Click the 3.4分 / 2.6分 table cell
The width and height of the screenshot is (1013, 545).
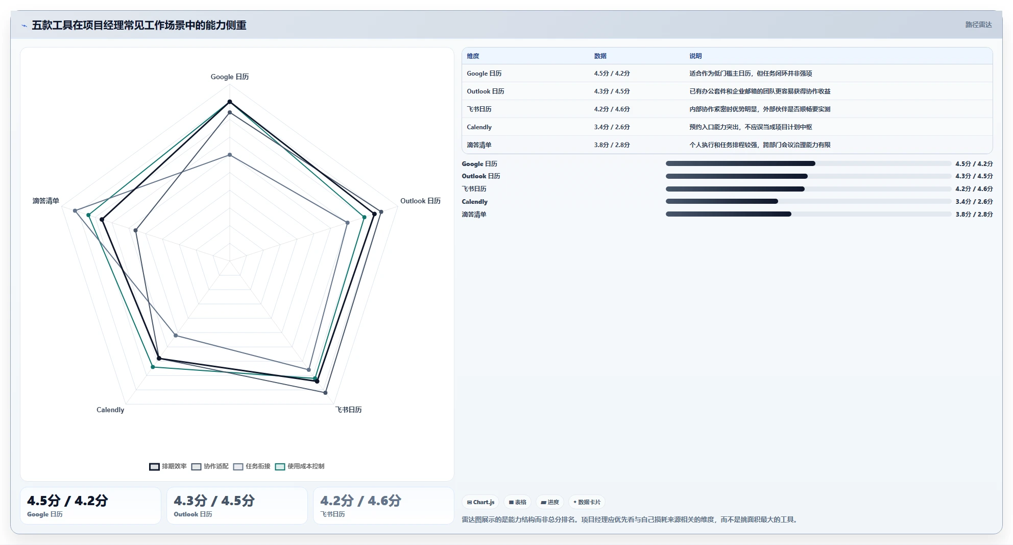pyautogui.click(x=612, y=127)
